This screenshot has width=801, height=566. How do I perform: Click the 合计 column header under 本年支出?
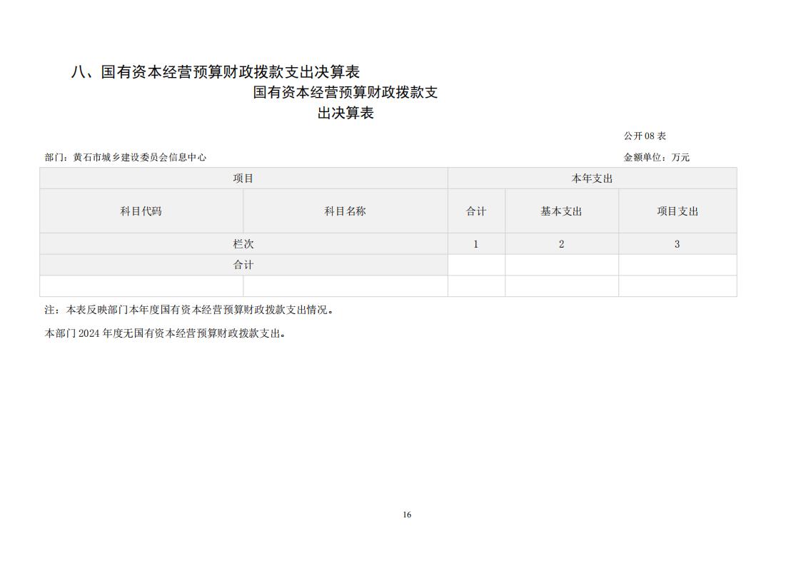click(476, 211)
